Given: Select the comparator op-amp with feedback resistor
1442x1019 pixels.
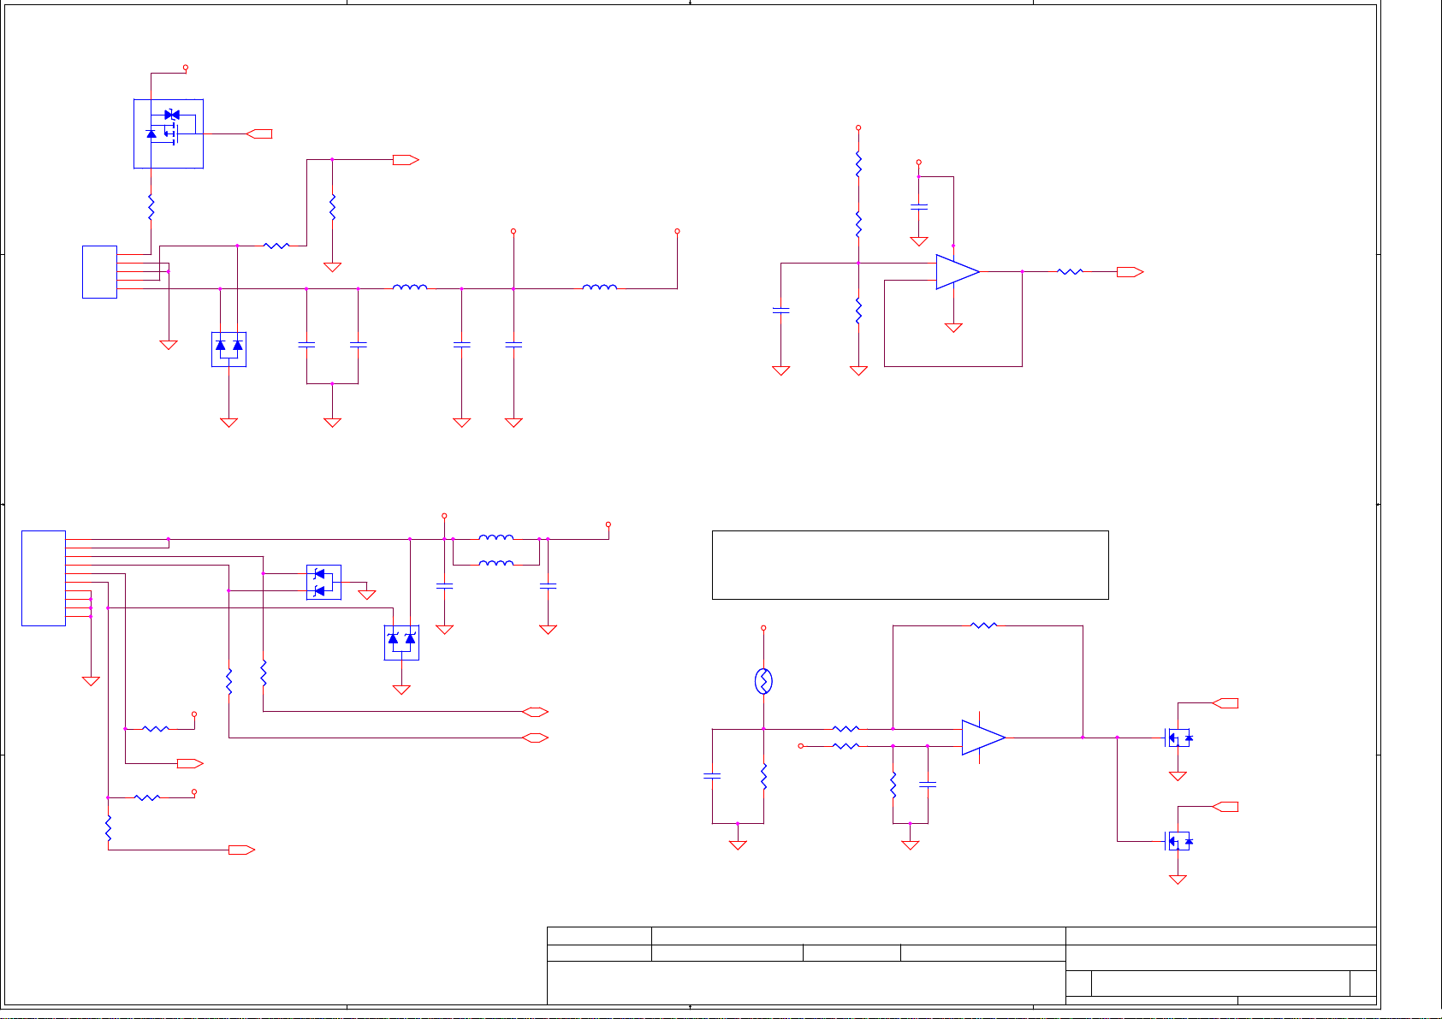Looking at the screenshot, I should pos(983,738).
